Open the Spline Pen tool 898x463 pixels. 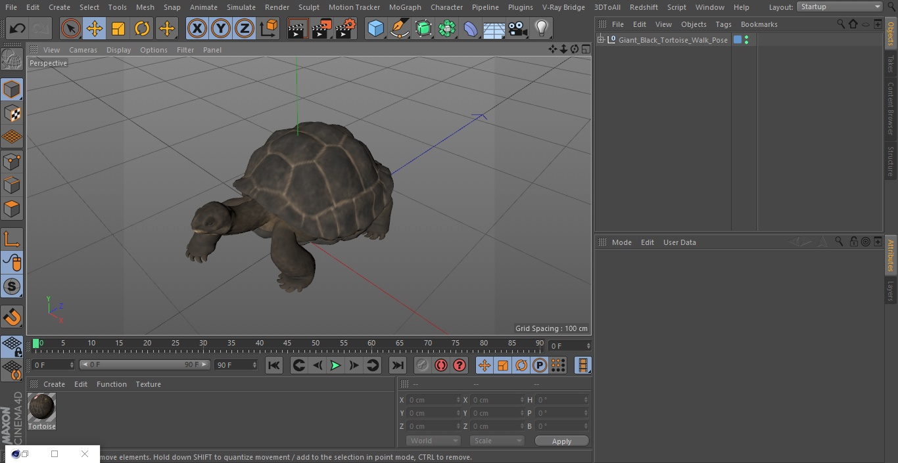pos(399,28)
